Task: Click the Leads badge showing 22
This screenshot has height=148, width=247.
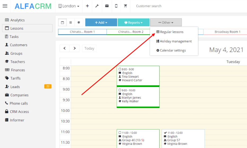Action: pos(48,86)
